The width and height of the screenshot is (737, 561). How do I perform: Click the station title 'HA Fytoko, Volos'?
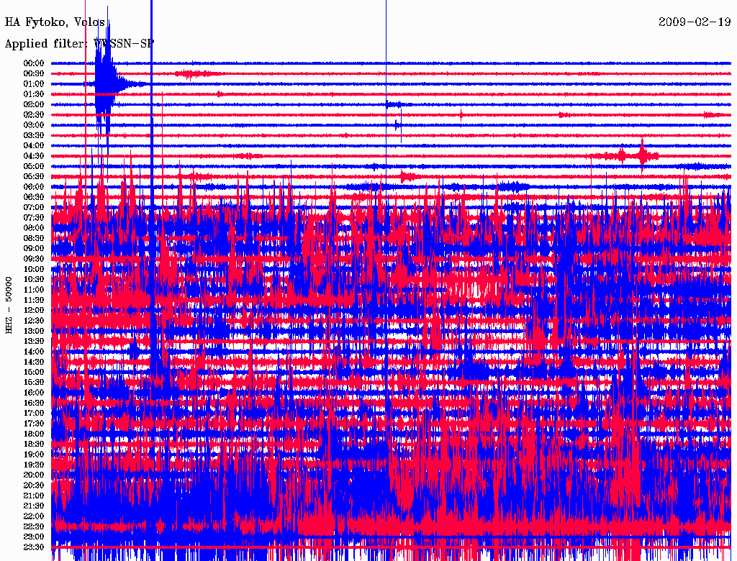55,22
